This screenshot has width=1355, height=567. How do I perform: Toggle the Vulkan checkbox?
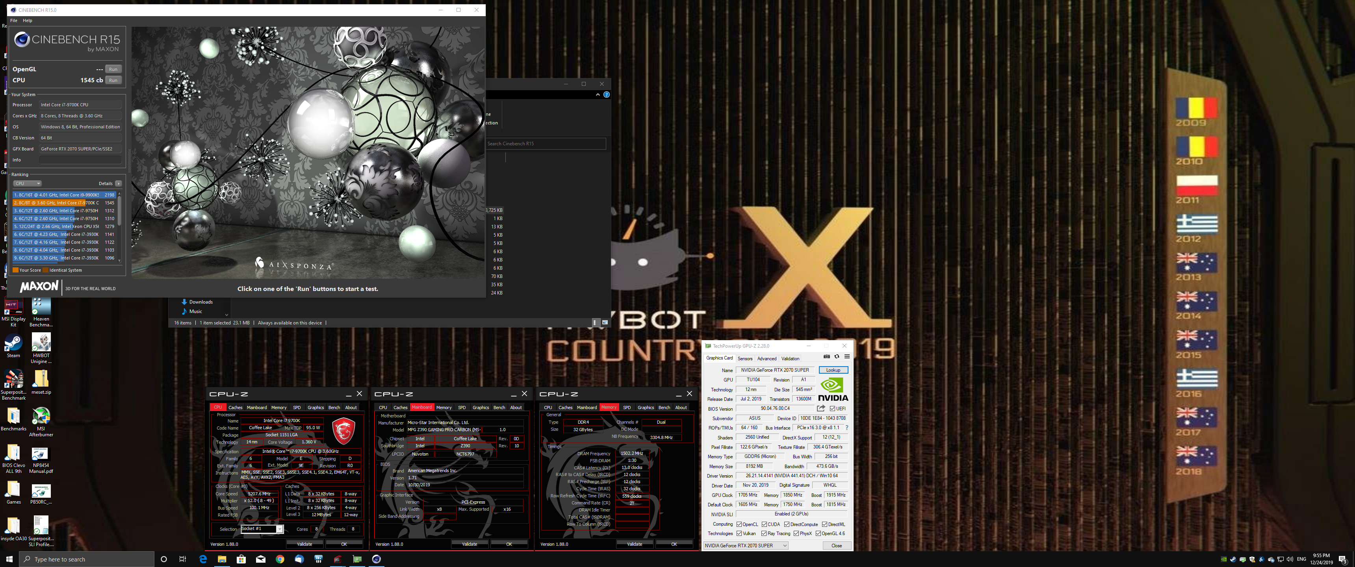point(739,534)
